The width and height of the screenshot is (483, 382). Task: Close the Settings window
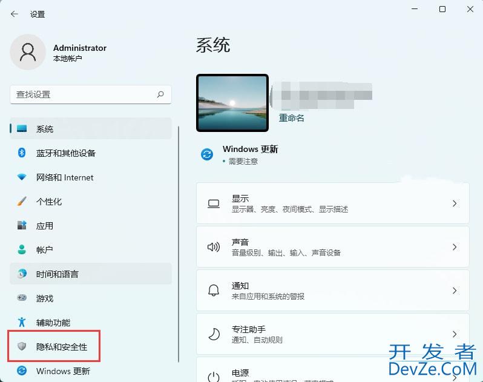[470, 9]
